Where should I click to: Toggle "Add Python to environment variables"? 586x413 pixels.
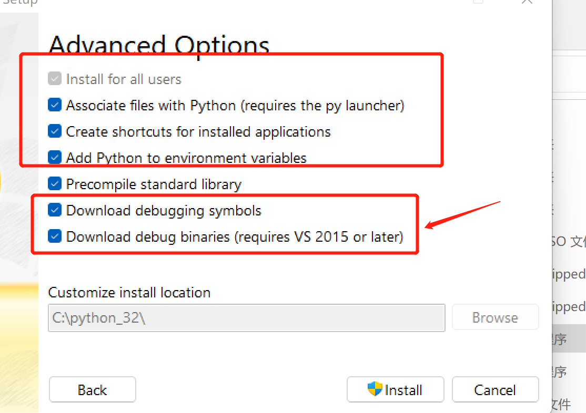tap(55, 157)
